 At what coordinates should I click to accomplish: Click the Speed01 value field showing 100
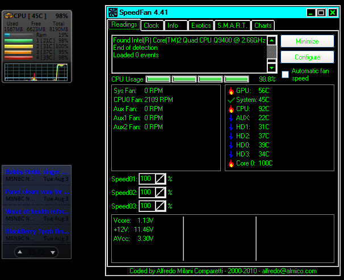pyautogui.click(x=147, y=179)
